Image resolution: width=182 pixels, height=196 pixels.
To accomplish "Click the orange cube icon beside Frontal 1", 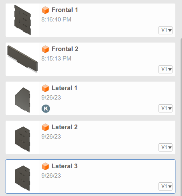I will tap(45, 10).
